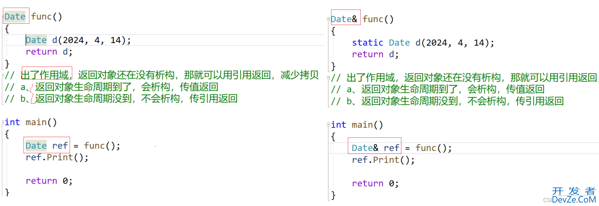Click 'ref.Print();' below 'Date& ref'
The width and height of the screenshot is (599, 206).
(x=383, y=160)
